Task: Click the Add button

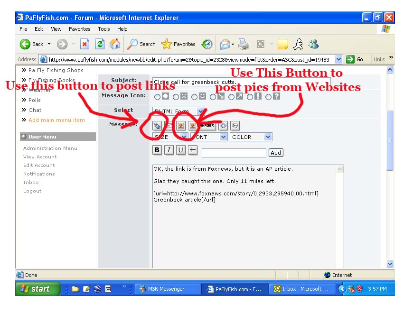Action: (x=276, y=153)
